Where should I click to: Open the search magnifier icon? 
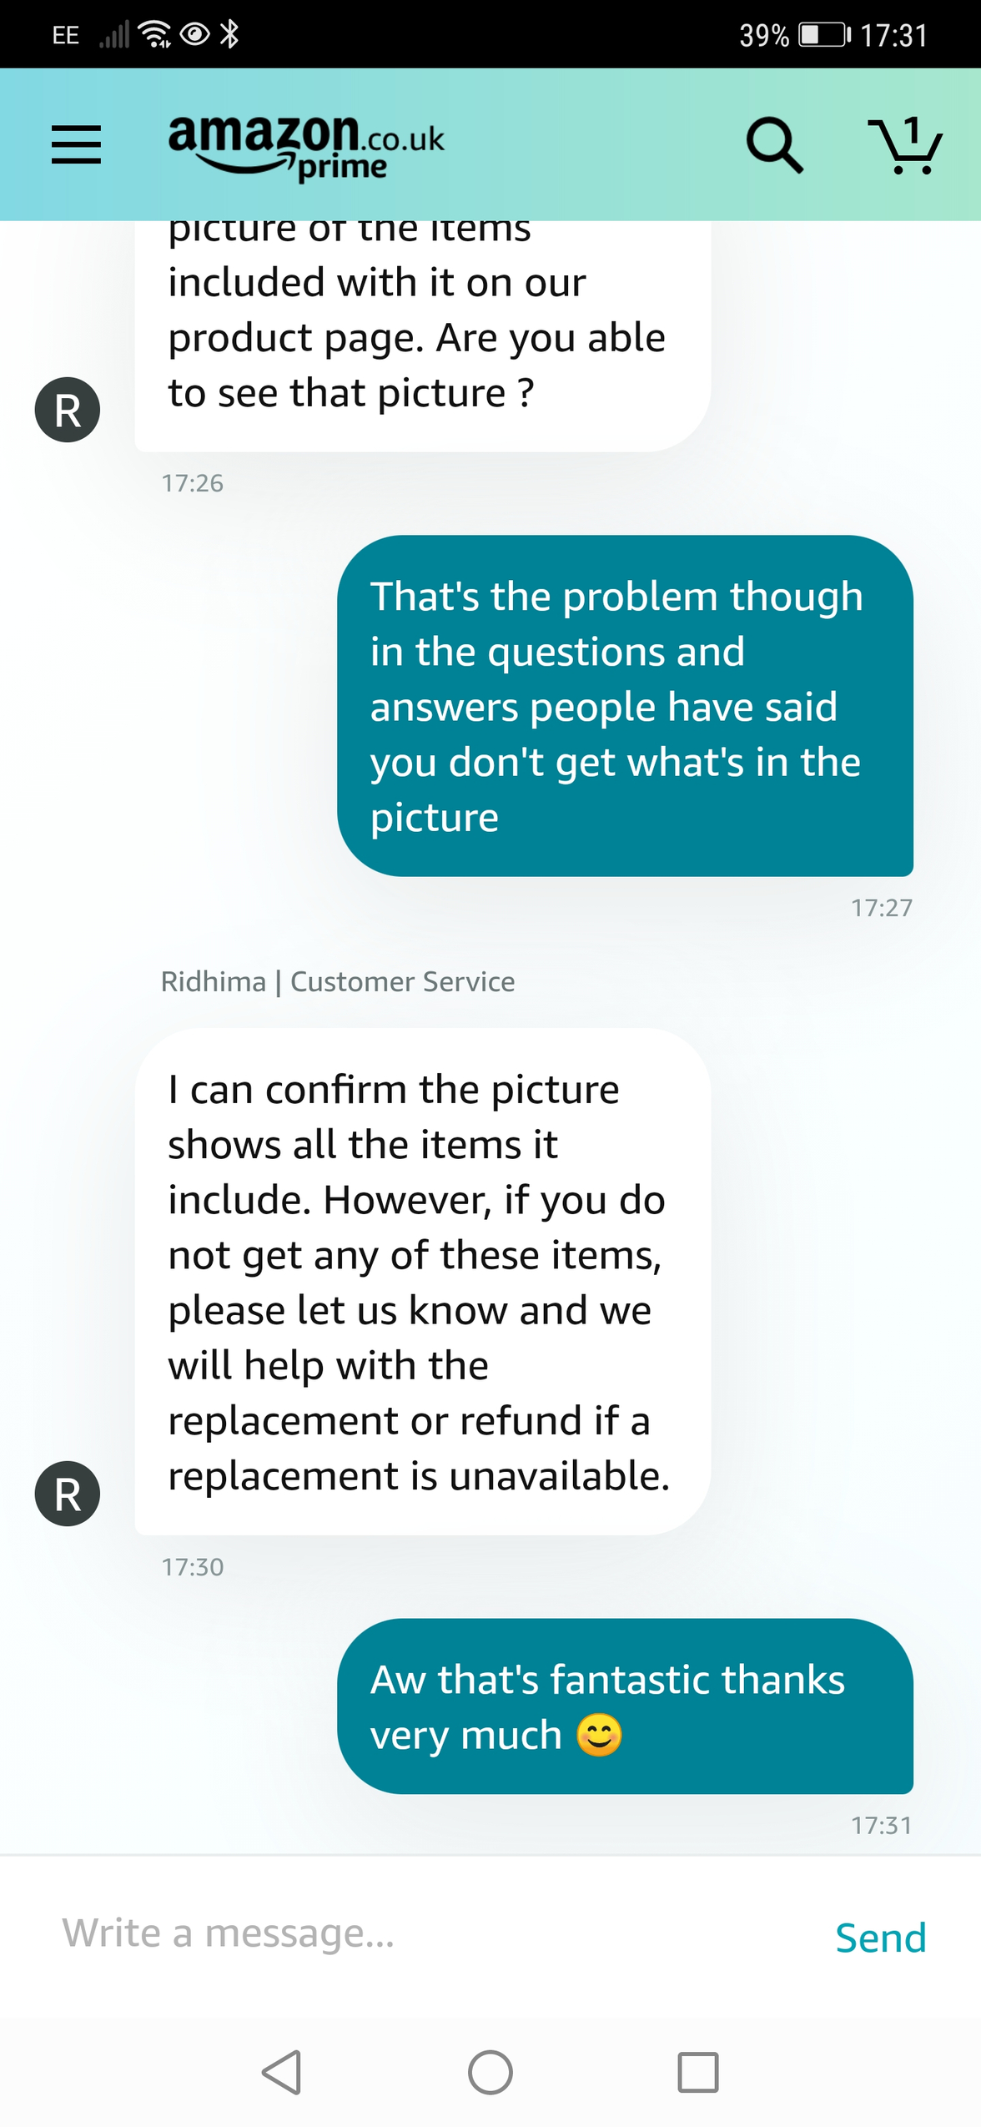click(774, 145)
